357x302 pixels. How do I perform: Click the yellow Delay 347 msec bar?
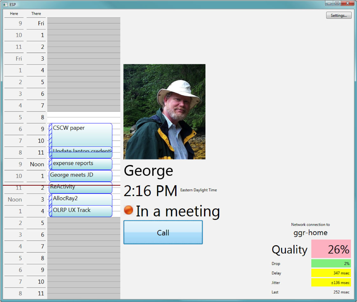(x=331, y=273)
